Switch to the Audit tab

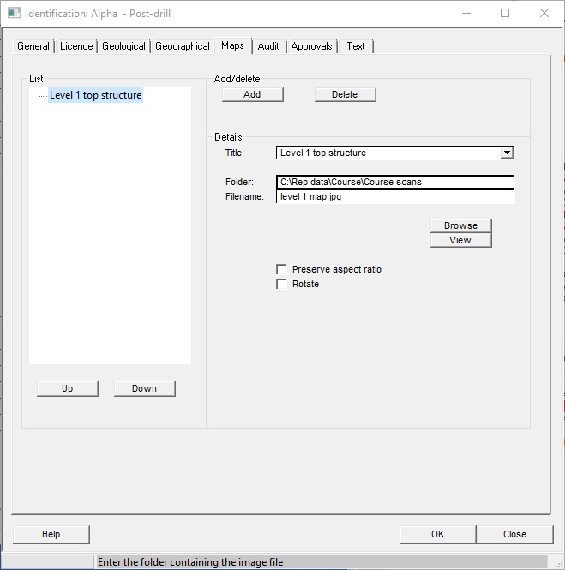click(268, 46)
